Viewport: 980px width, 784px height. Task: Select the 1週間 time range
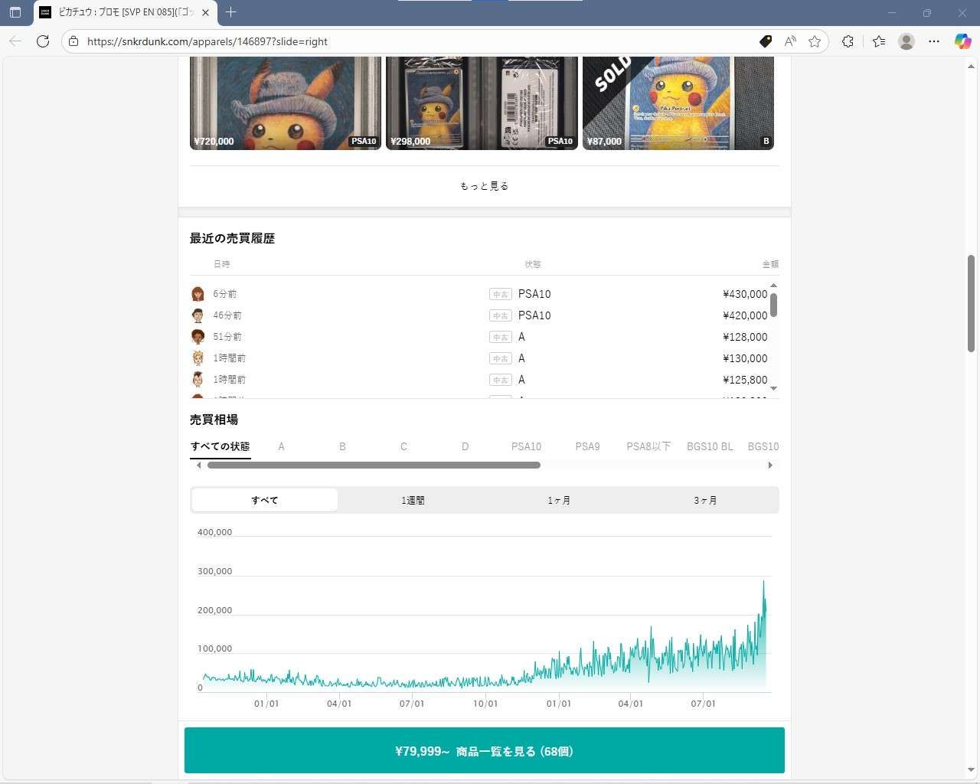click(413, 500)
